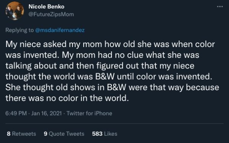The height and width of the screenshot is (143, 229).
Task: View the 583 Likes list
Action: coord(105,134)
